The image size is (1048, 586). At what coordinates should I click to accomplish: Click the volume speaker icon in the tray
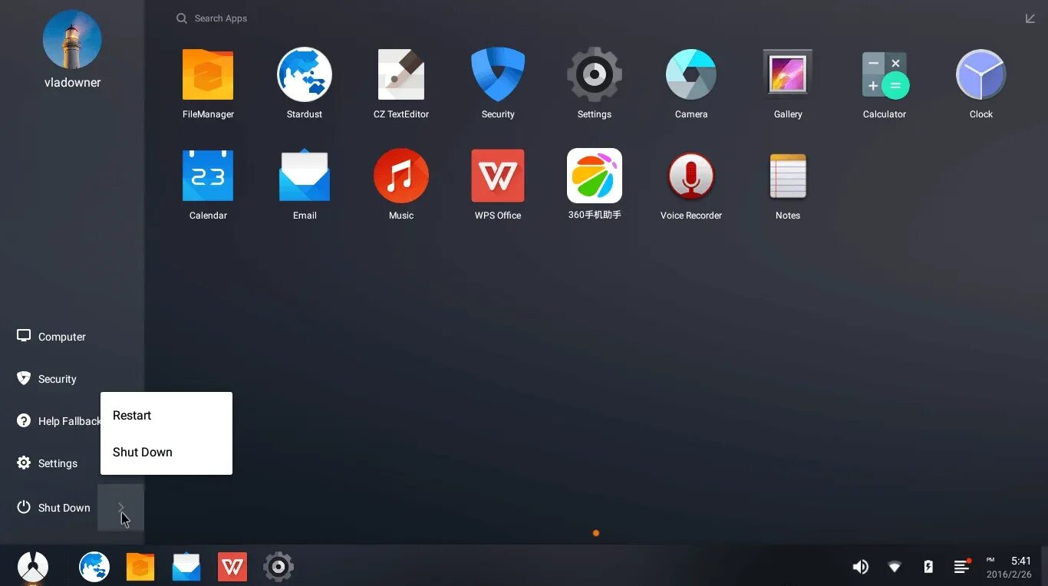pos(861,567)
